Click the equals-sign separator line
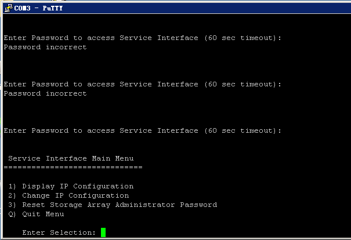The width and height of the screenshot is (351, 240). point(73,167)
